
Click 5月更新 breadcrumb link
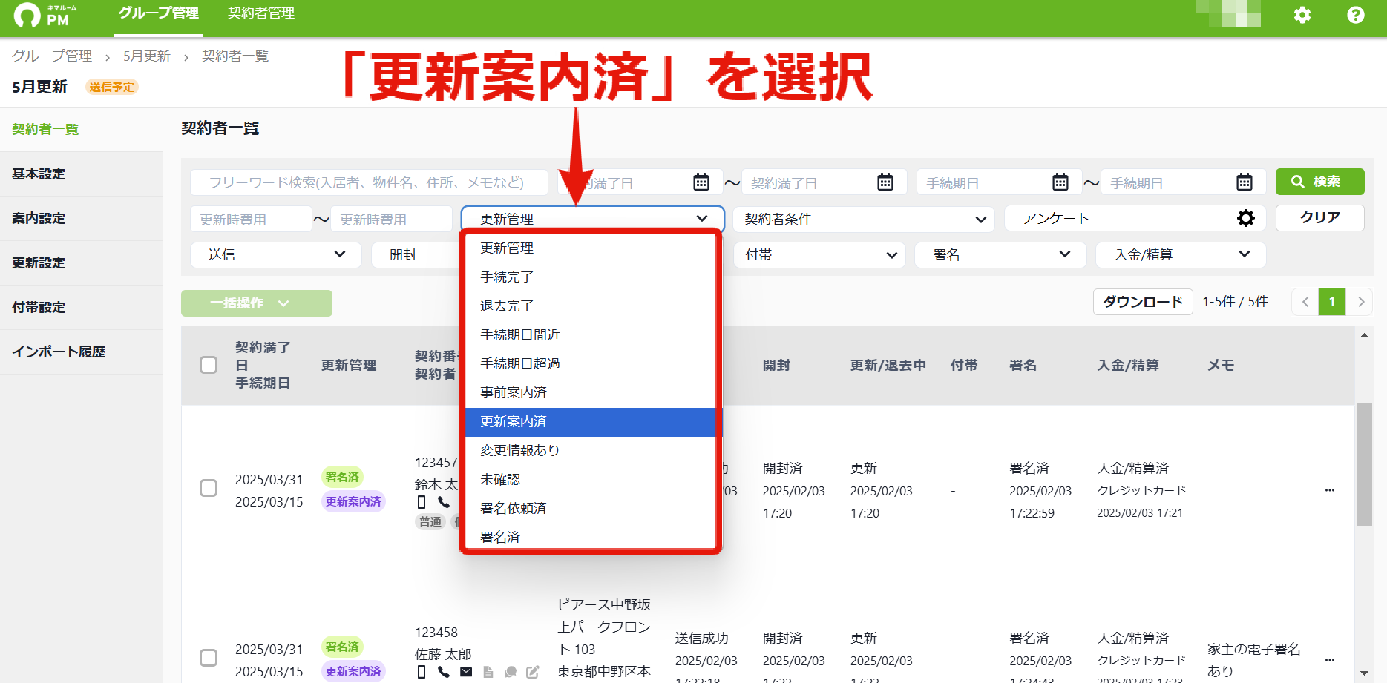click(x=147, y=56)
